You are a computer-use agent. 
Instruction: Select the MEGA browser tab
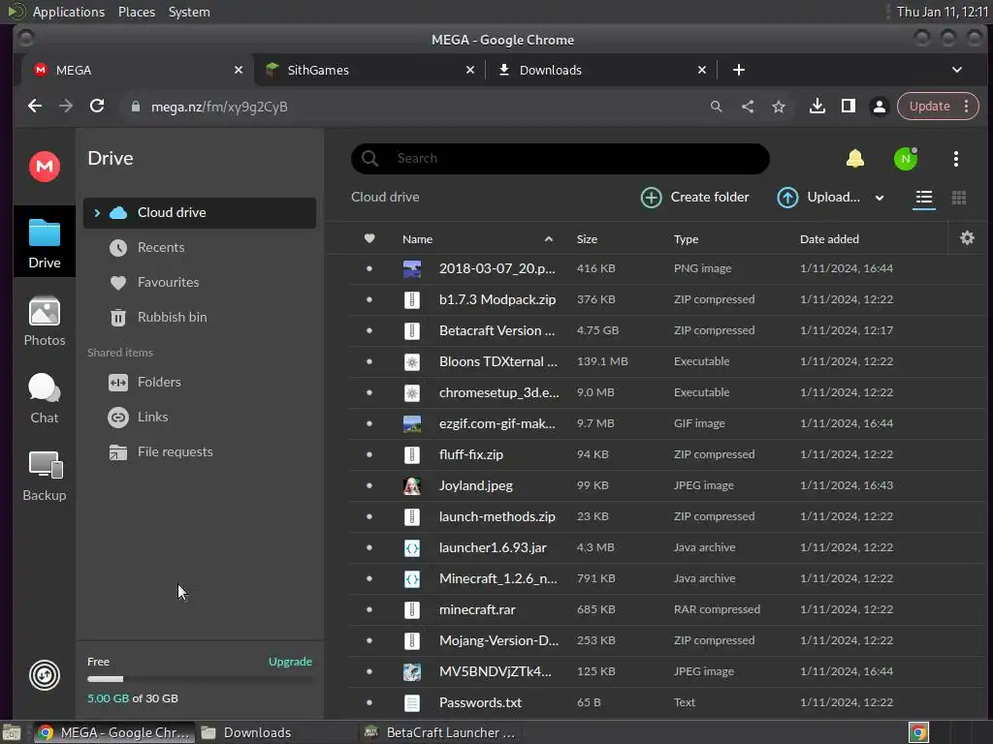pos(137,70)
